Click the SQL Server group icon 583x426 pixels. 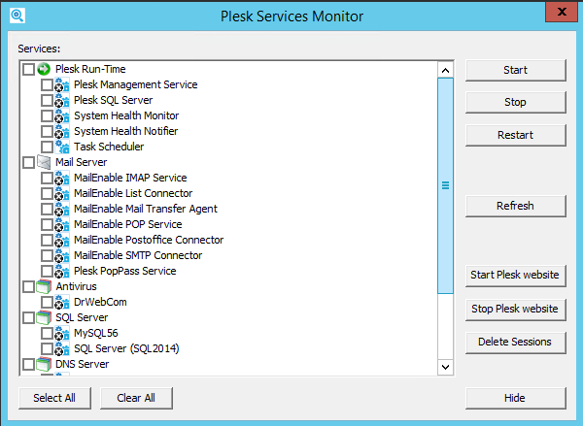(x=44, y=317)
